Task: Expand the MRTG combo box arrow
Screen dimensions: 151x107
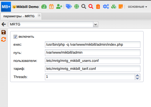Action: (95, 24)
